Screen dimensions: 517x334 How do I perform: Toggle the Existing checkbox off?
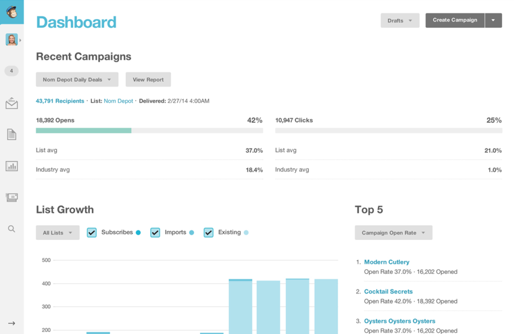point(209,232)
